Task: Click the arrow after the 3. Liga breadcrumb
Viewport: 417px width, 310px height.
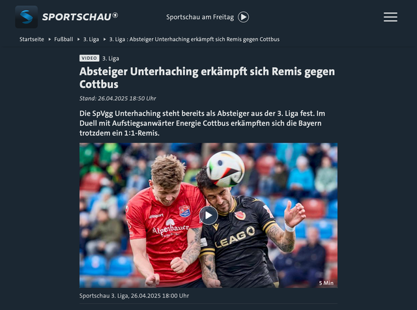Action: [104, 39]
